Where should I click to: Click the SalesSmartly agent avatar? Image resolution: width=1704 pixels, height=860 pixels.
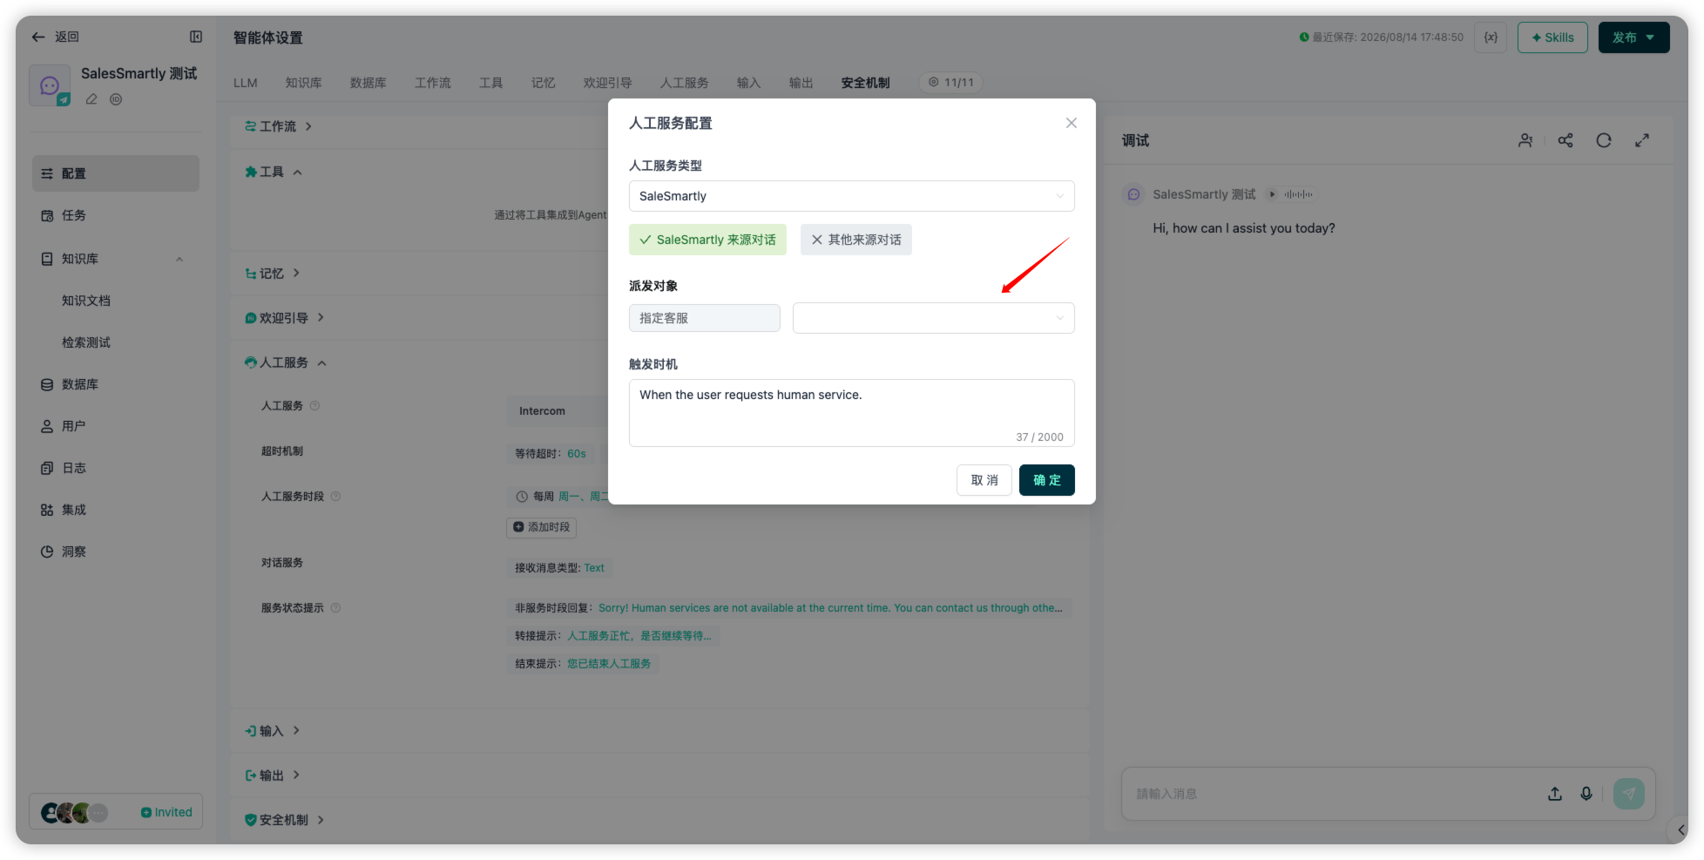pos(50,85)
